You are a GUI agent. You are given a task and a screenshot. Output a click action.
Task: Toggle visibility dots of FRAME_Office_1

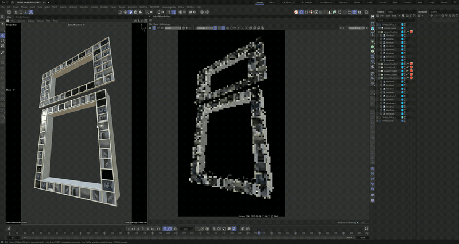[405, 25]
